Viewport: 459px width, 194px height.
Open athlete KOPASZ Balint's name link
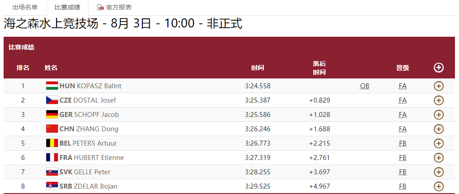coord(99,86)
